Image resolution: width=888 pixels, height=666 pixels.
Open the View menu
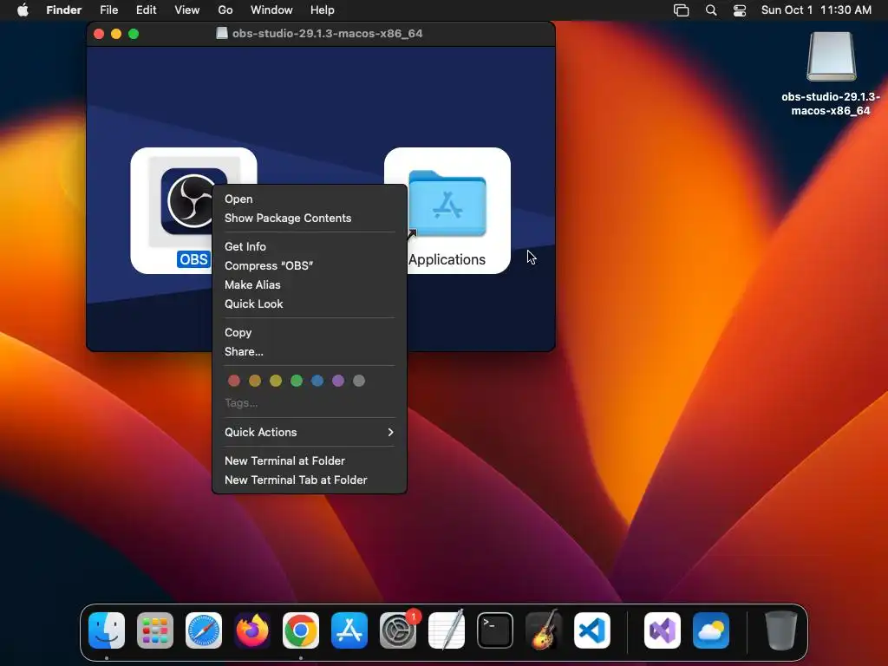click(187, 10)
